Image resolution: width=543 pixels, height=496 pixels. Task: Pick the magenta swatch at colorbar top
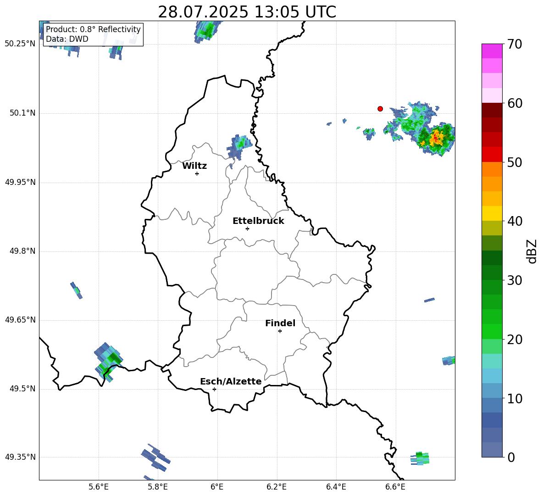click(x=492, y=51)
